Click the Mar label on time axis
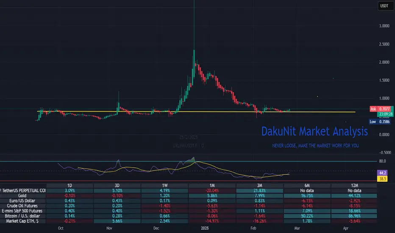 pyautogui.click(x=297, y=228)
